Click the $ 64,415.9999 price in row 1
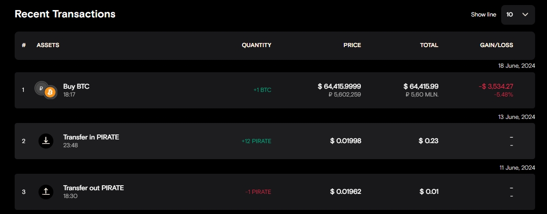Image resolution: width=547 pixels, height=214 pixels. tap(339, 86)
